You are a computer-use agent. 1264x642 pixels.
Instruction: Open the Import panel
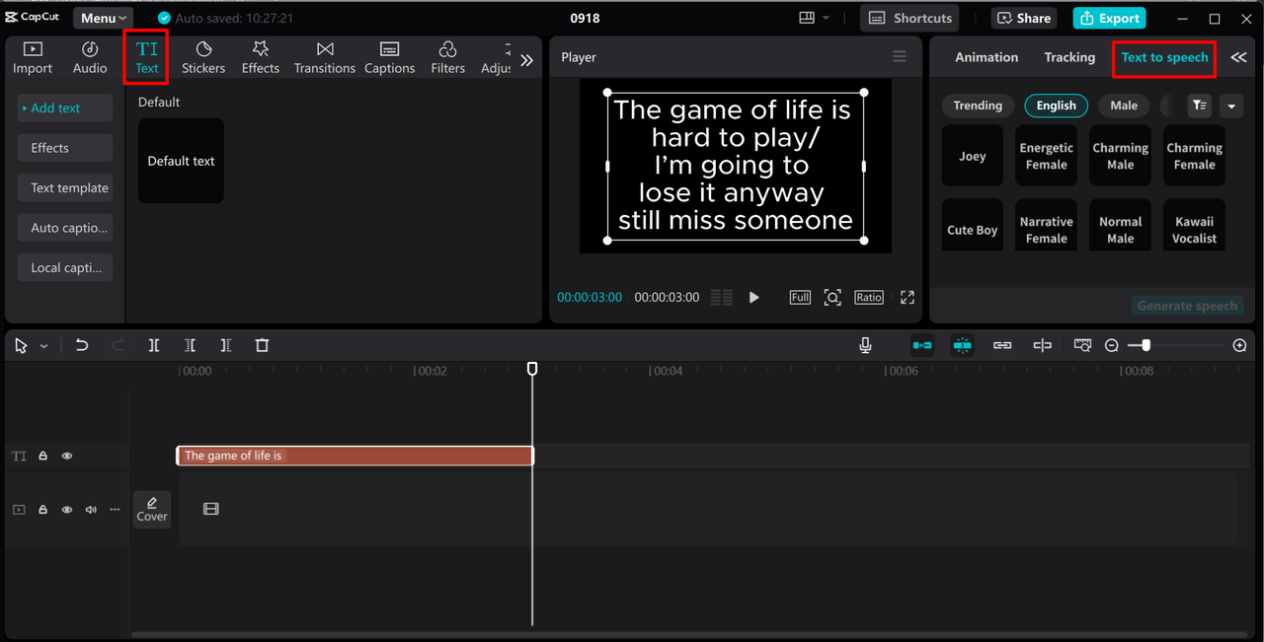pos(32,58)
